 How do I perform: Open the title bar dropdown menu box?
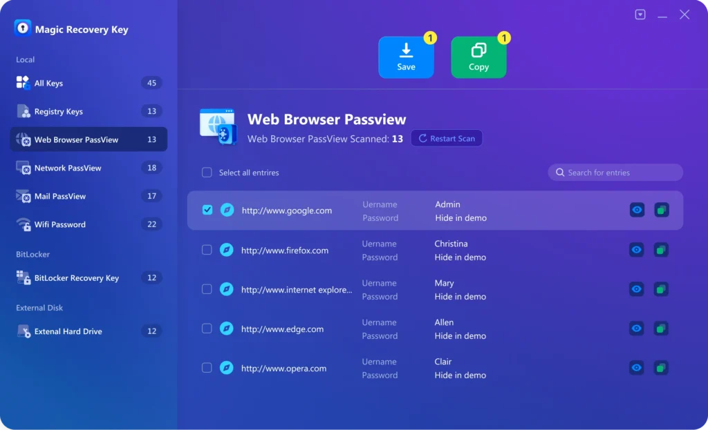coord(640,14)
